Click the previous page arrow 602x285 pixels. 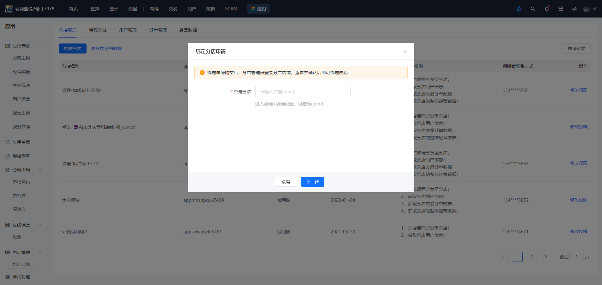[504, 257]
